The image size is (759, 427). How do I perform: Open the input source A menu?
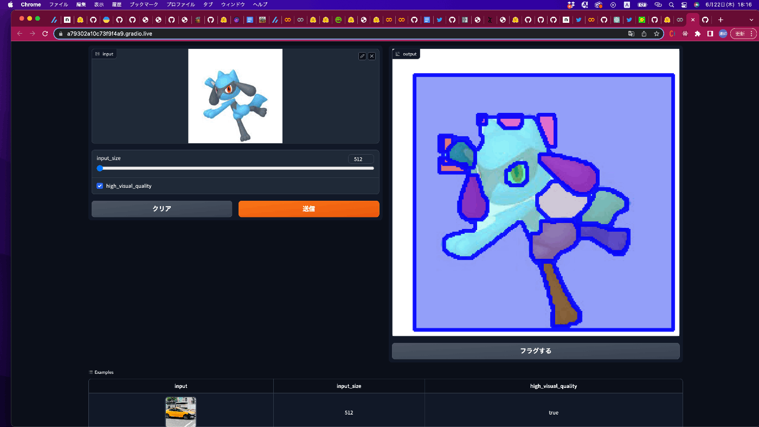(x=627, y=5)
